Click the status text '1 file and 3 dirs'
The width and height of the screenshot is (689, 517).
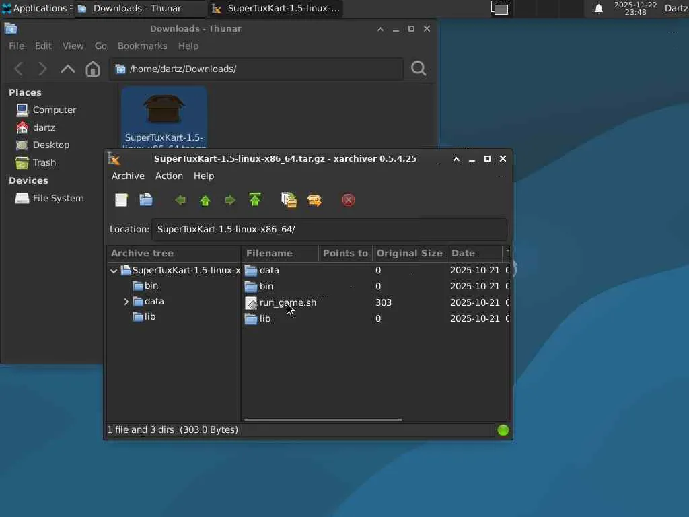141,430
